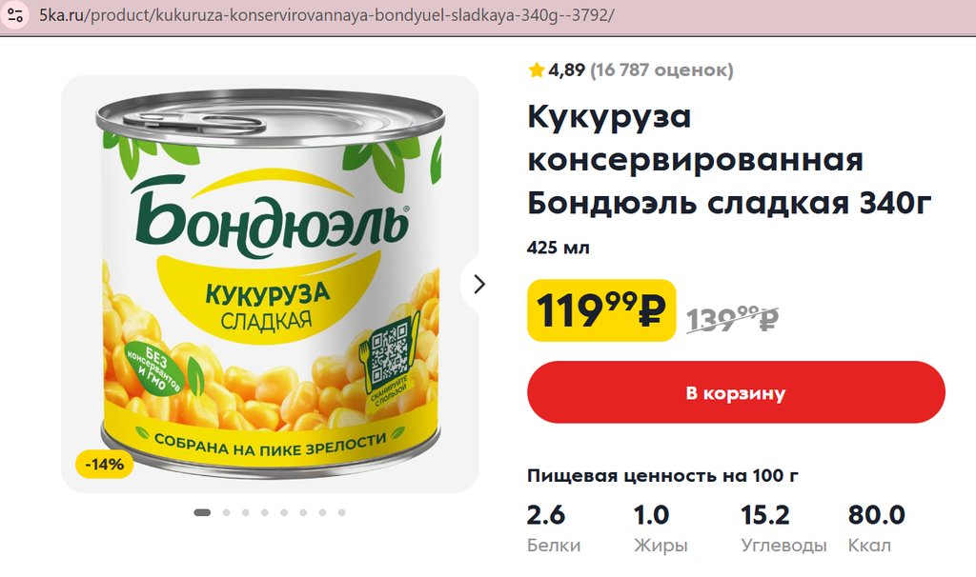976x577 pixels.
Task: Show next product photo with right chevron
Action: coord(479,284)
